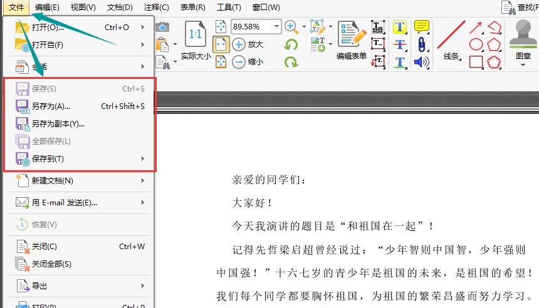The width and height of the screenshot is (539, 308).
Task: Open the 注释(C) menu
Action: click(x=157, y=8)
